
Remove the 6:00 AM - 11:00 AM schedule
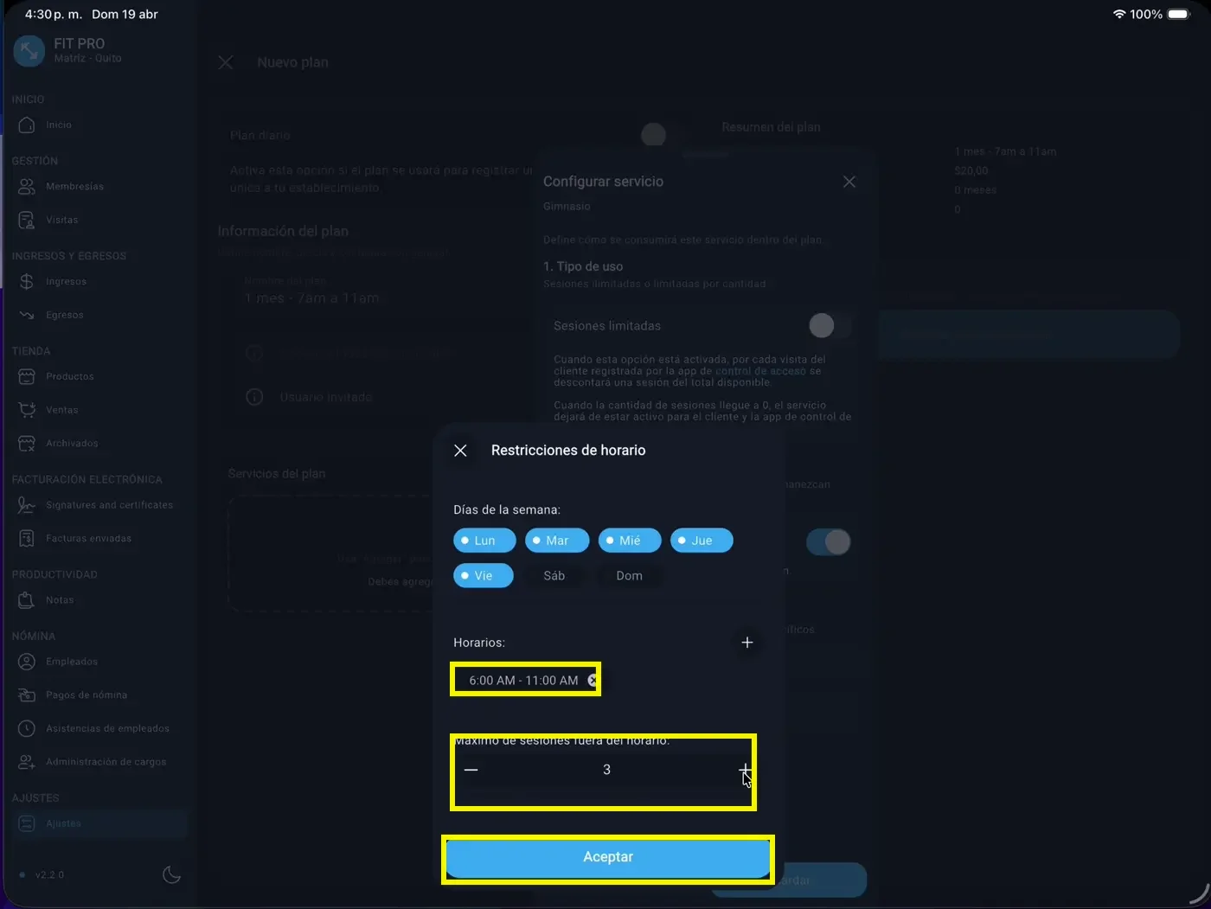pos(593,681)
